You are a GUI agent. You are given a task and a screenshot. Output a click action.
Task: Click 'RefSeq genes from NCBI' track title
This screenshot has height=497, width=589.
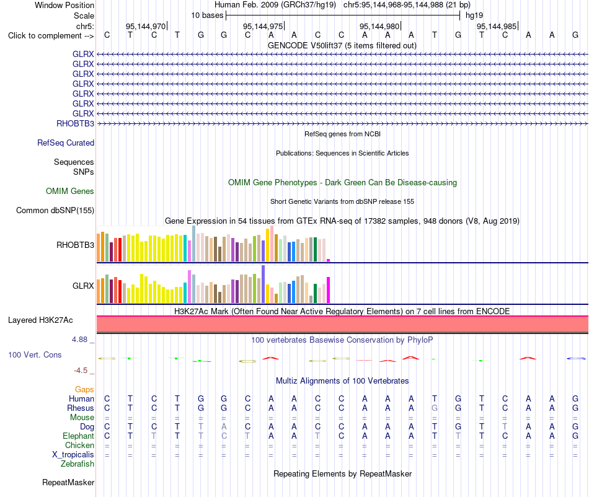pos(342,134)
